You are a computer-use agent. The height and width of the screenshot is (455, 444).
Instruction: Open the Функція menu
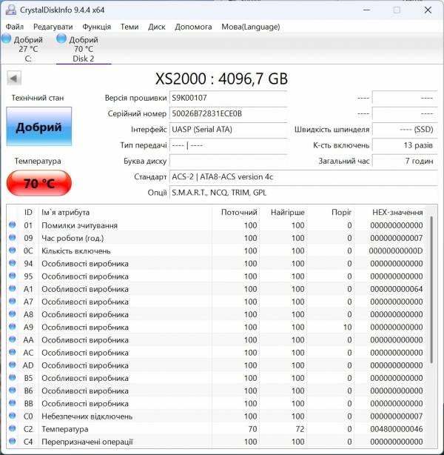(x=96, y=27)
